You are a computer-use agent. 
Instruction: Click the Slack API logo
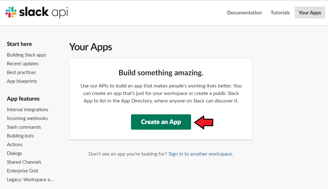pos(37,12)
